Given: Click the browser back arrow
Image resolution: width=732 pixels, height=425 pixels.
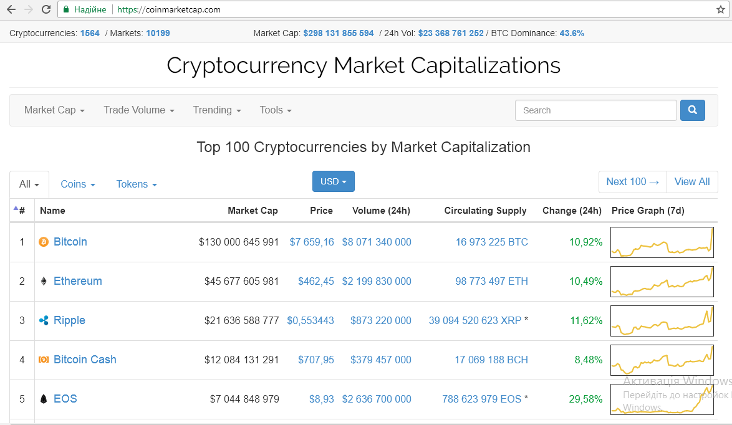Looking at the screenshot, I should click(11, 9).
